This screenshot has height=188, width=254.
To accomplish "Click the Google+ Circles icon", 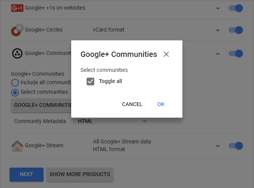I will (x=17, y=30).
